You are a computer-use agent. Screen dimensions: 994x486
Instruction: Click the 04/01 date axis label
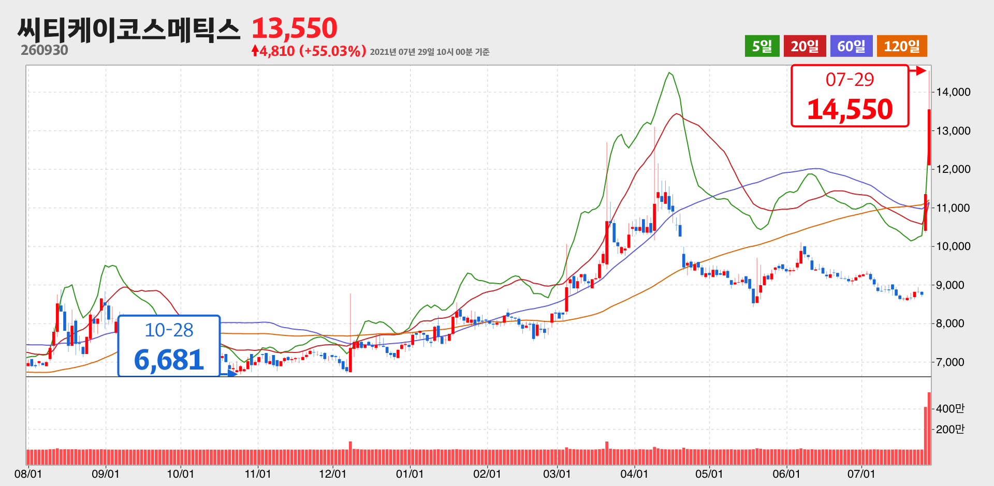click(634, 474)
